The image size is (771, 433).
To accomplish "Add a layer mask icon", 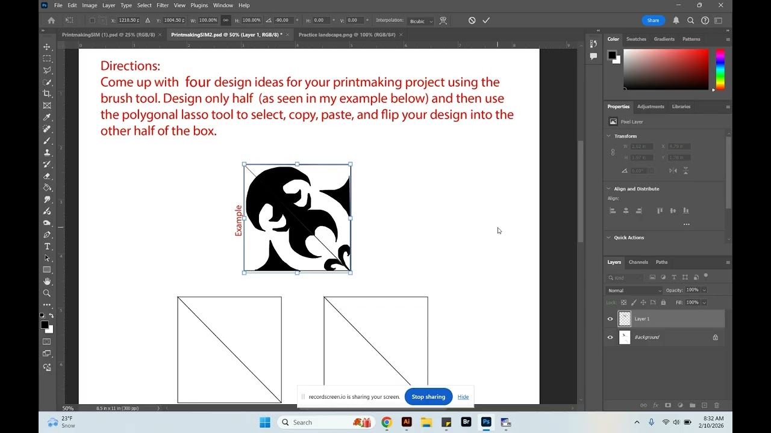I will [668, 405].
